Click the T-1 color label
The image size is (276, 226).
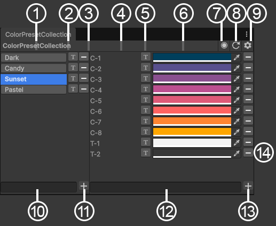95,143
